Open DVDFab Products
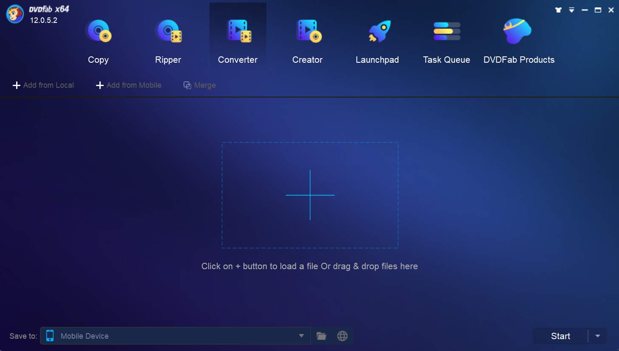The width and height of the screenshot is (619, 351). click(x=519, y=42)
